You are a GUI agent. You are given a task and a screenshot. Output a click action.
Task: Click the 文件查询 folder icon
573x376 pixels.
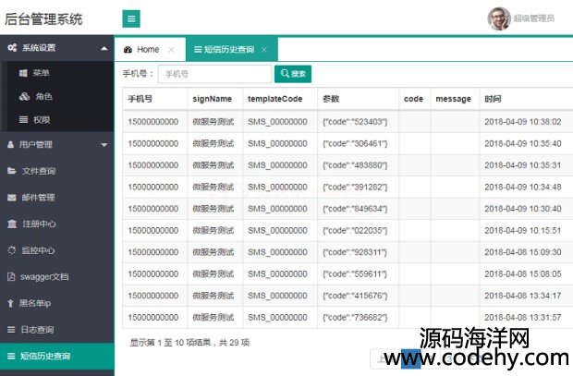coord(12,171)
